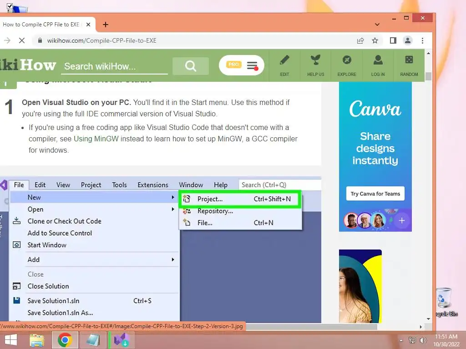Click the Save Solution1.sln floppy disk icon
466x349 pixels.
pos(17,300)
